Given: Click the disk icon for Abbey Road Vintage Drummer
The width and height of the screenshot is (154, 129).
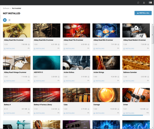Looking at the screenshot, I should point(29,77).
